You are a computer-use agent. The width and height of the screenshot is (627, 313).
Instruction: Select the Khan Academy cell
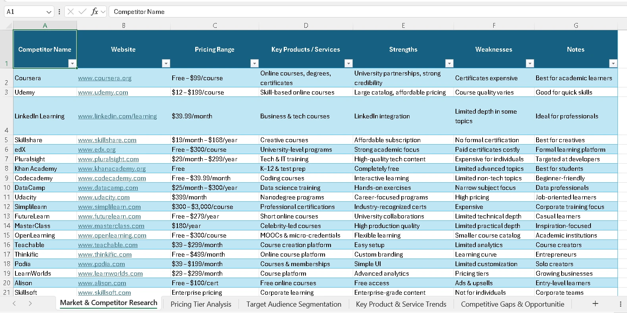point(45,168)
